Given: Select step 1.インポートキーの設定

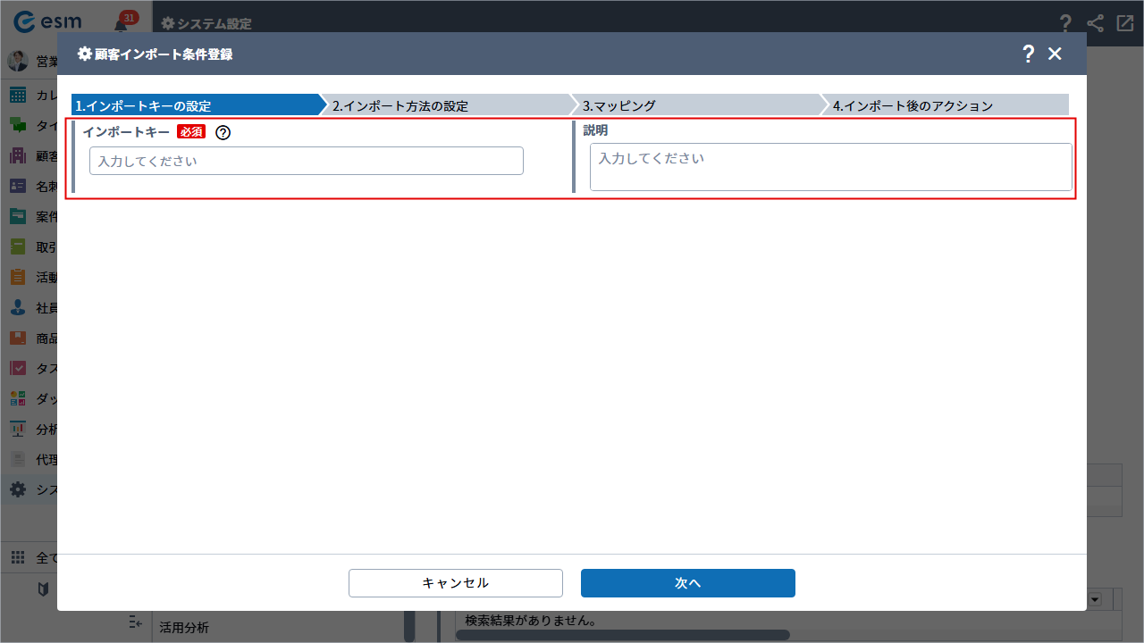Looking at the screenshot, I should [195, 105].
